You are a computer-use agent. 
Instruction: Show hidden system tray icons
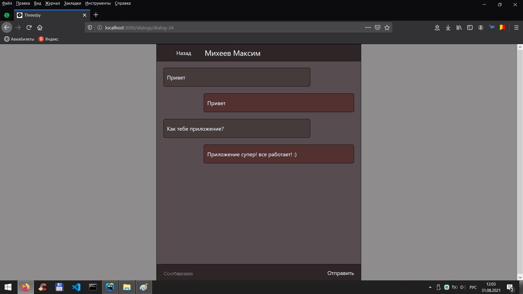coord(430,287)
